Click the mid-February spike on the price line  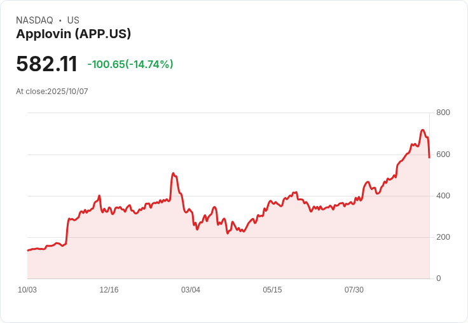pyautogui.click(x=173, y=173)
